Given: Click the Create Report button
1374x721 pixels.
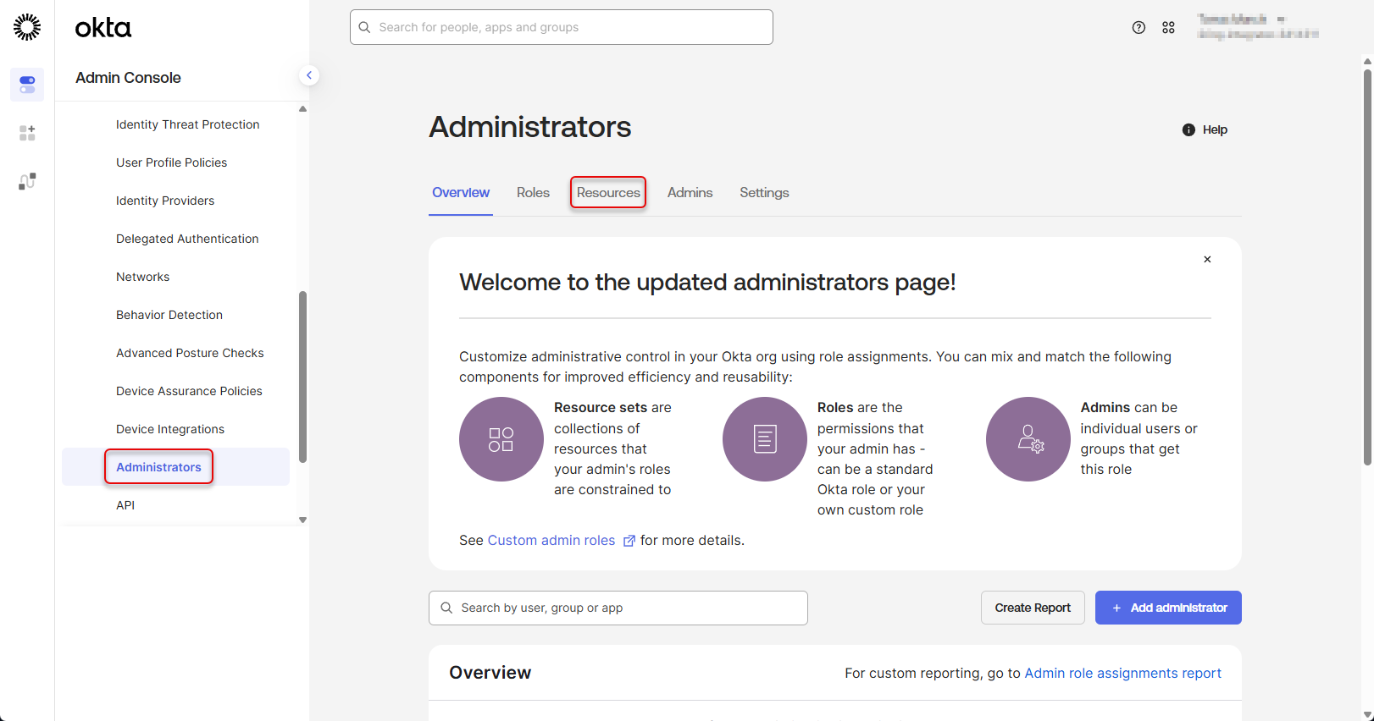Looking at the screenshot, I should point(1032,608).
